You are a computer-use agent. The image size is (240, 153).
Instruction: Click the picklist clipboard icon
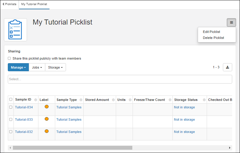pos(15,30)
